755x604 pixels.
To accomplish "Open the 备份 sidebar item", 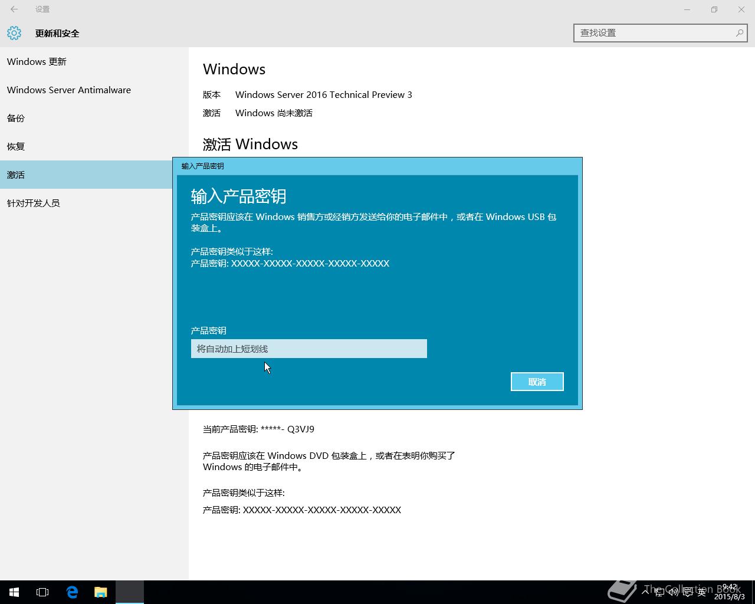I will 94,118.
